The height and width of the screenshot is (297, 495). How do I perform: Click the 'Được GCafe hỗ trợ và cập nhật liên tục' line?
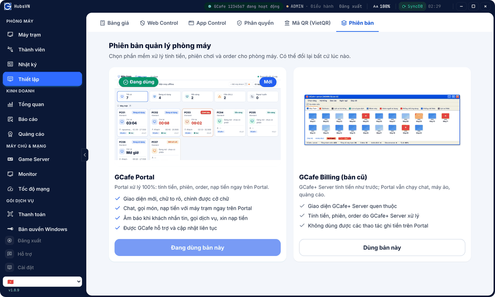click(170, 228)
